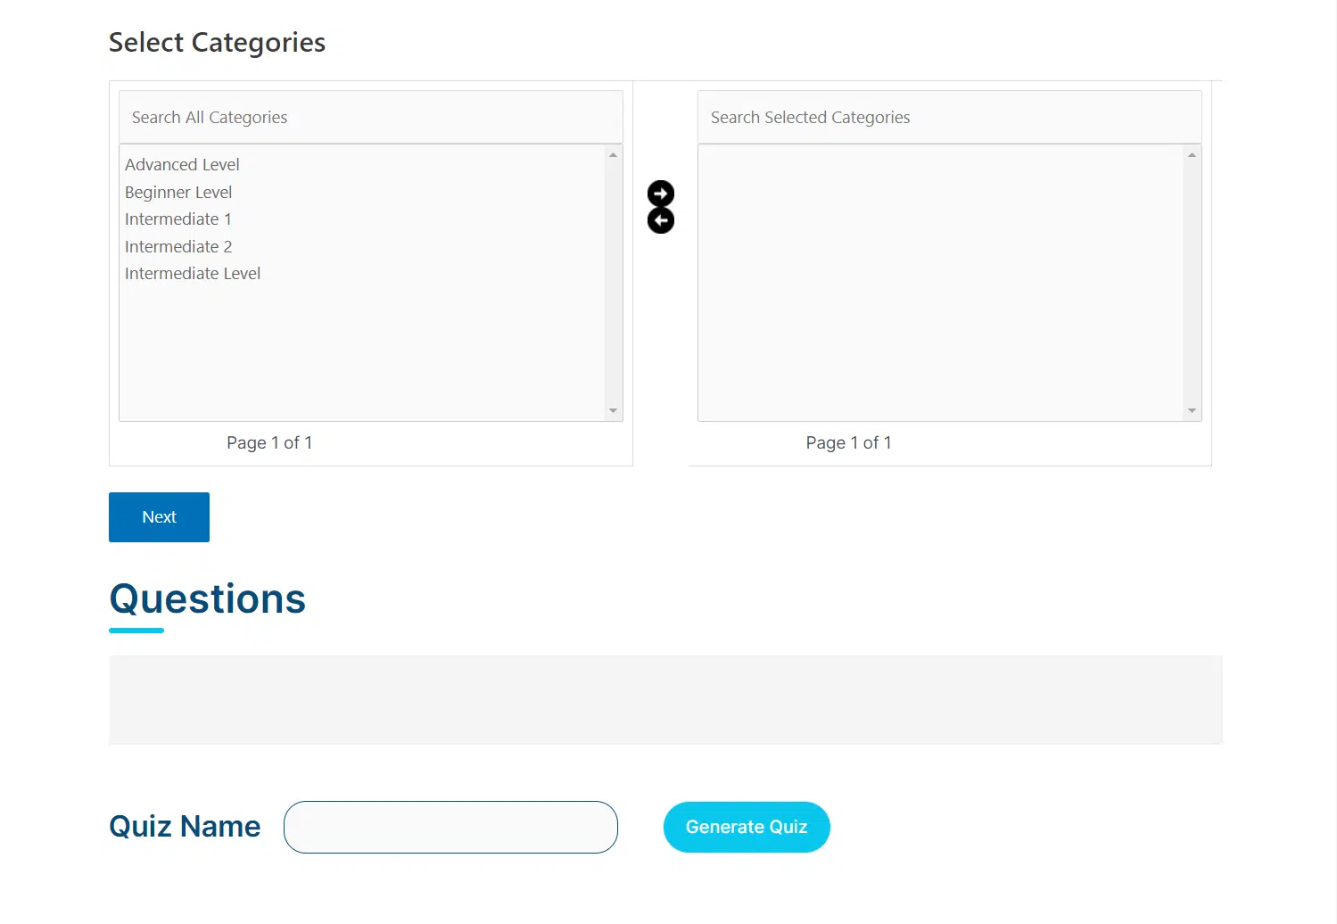The height and width of the screenshot is (924, 1337).
Task: Click the right arrow to add category
Action: pos(661,194)
